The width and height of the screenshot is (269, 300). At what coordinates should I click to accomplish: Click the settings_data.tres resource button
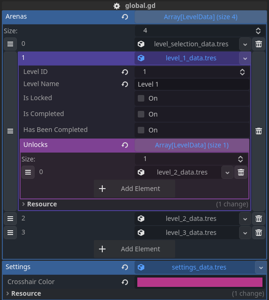[195, 267]
